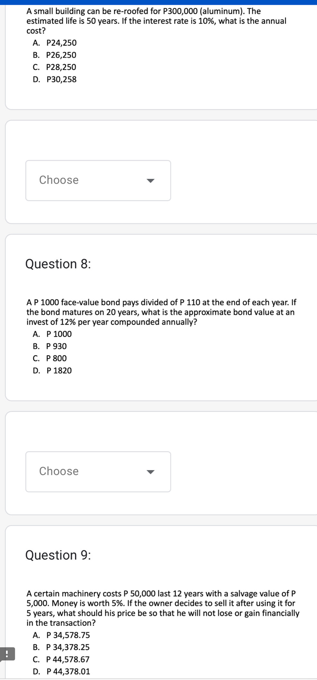Click option B. P26,250
Viewport: 317px width, 680px height.
point(55,55)
